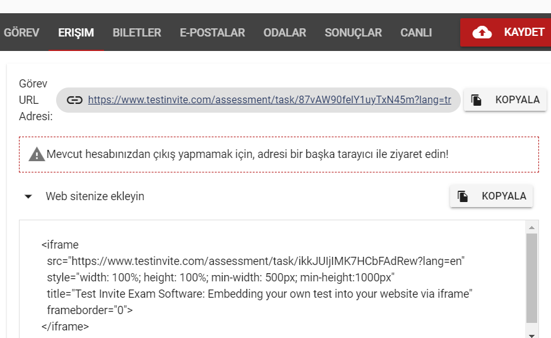
Task: Click the copy icon beside Web sitenize ekleyin
Action: pos(463,196)
